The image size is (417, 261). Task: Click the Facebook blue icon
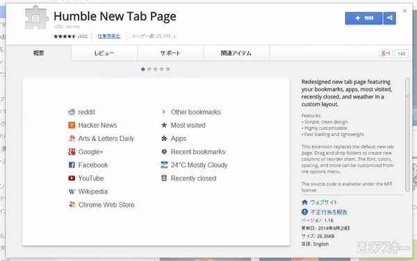click(x=72, y=165)
